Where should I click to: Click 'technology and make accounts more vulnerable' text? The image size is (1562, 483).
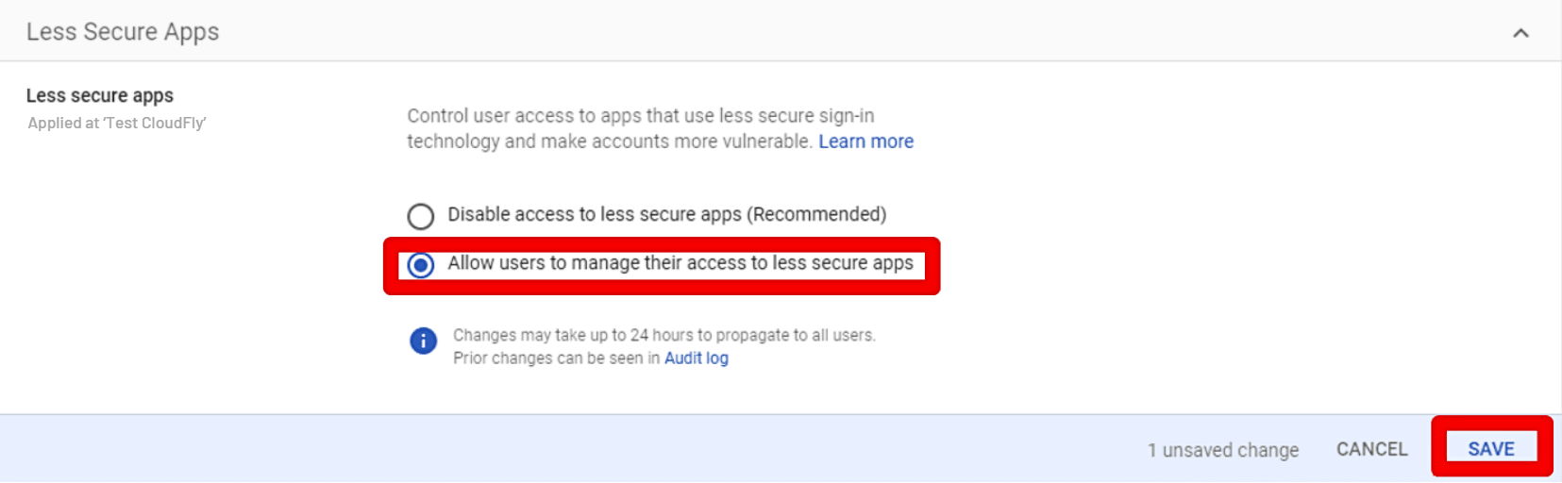tap(609, 142)
